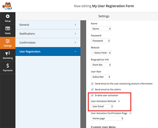Open the Home page confirmation dropdown
158x128 pixels.
point(107,118)
